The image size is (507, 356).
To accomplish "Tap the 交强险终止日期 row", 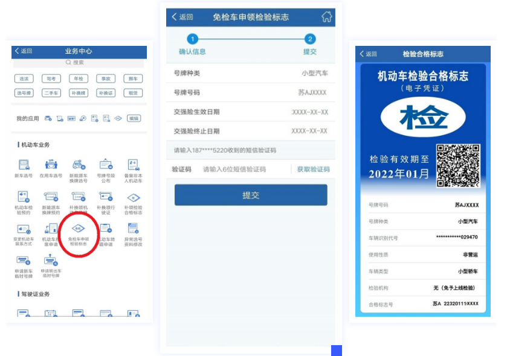I will 251,131.
